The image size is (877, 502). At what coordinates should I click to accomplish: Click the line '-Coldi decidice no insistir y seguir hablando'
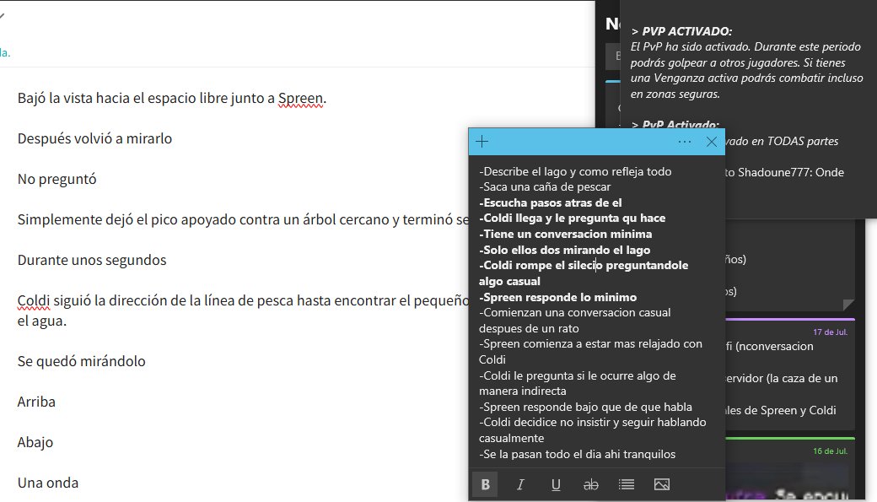click(592, 423)
